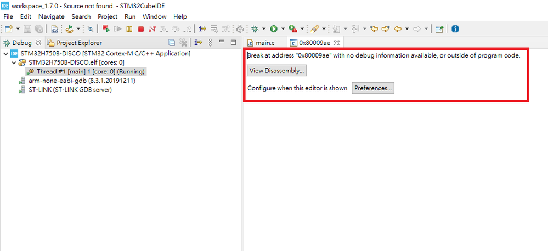Click the red Terminate icon

point(141,29)
